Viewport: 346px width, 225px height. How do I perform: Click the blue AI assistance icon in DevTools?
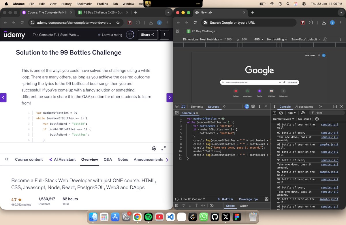point(247,106)
